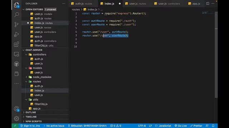This screenshot has width=229, height=128.
Task: Open editor more actions ellipsis
Action: pyautogui.click(x=213, y=4)
